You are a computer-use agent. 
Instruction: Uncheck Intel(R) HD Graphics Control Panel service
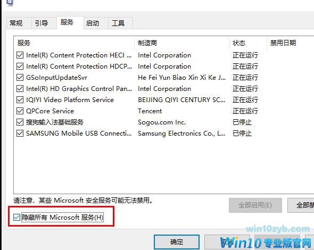tap(20, 89)
